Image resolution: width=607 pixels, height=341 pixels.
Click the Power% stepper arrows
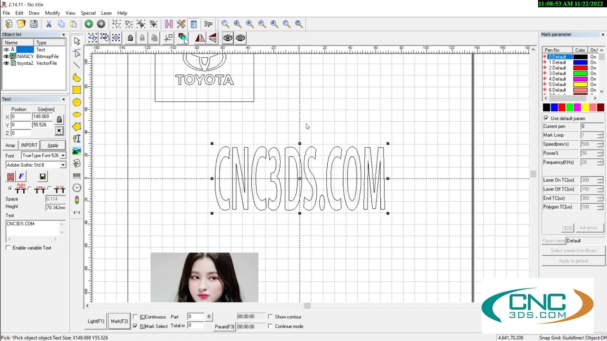pos(600,153)
